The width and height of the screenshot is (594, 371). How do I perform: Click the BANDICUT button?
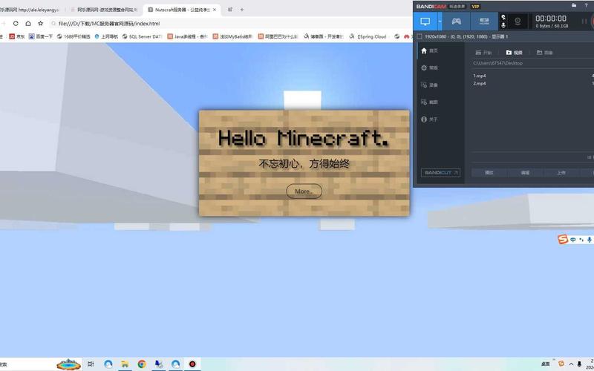[x=440, y=173]
